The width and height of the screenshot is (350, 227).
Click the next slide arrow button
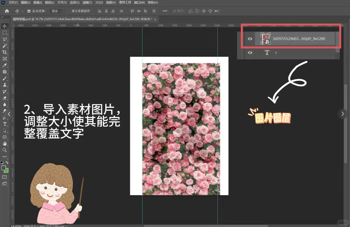pyautogui.click(x=342, y=114)
